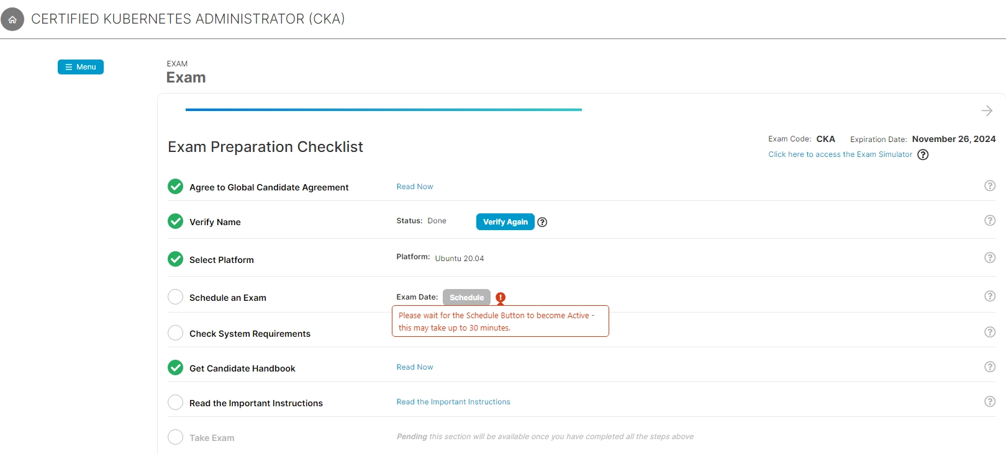1006x454 pixels.
Task: Click green checkmark on Verify Name
Action: coord(176,221)
